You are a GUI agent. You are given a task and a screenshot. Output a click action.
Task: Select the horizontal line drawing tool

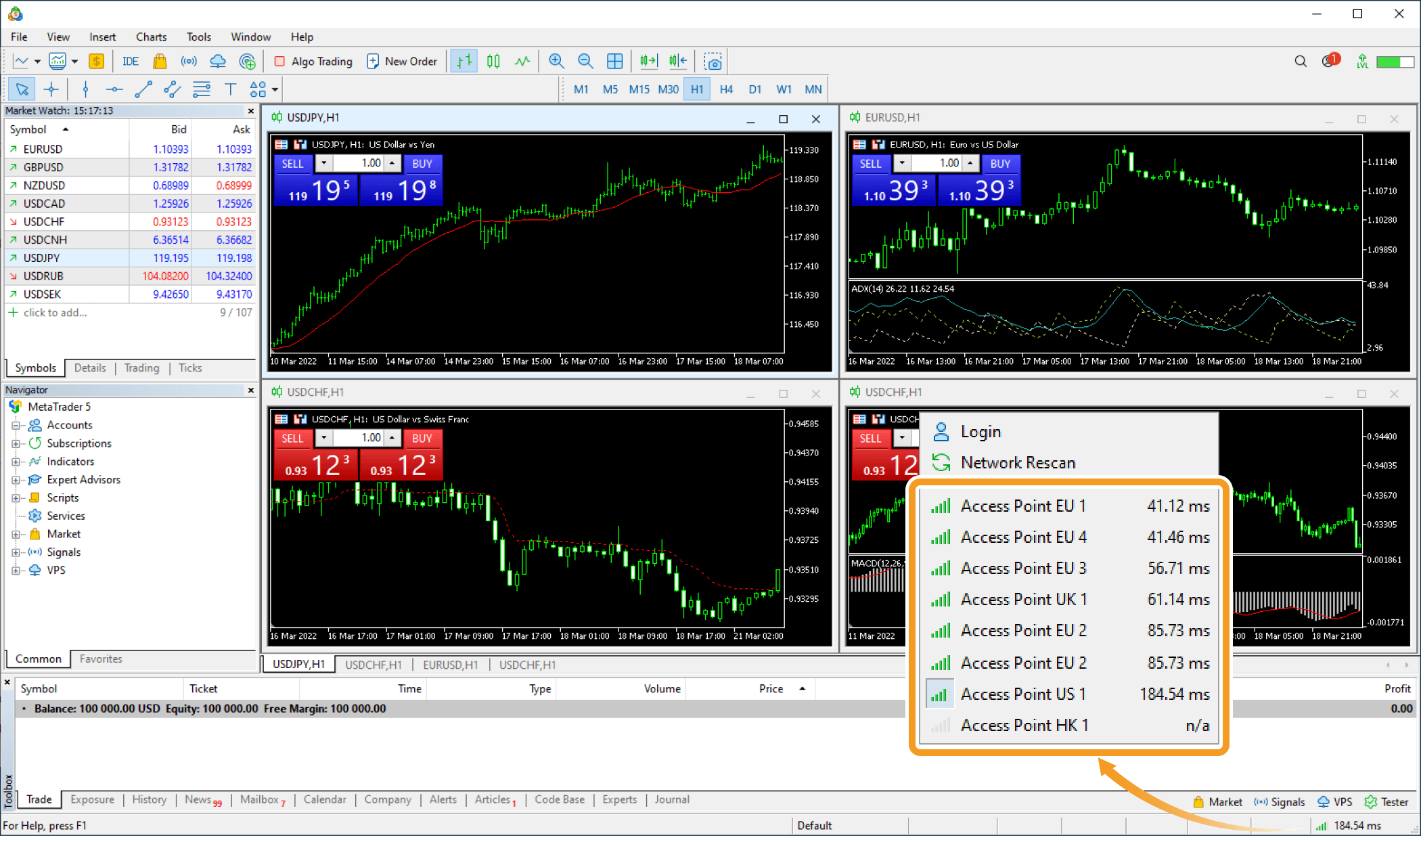114,89
